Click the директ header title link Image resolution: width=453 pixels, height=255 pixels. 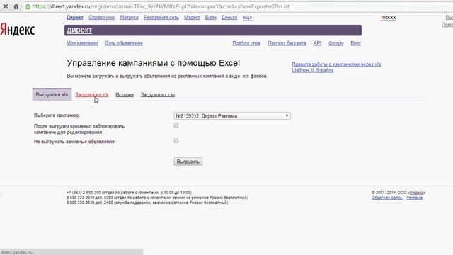(x=79, y=30)
